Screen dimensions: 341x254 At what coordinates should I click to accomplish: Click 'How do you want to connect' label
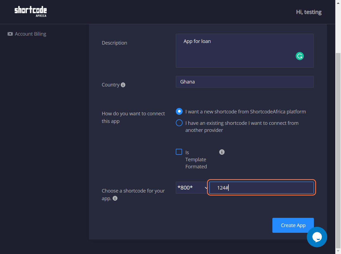pyautogui.click(x=133, y=117)
